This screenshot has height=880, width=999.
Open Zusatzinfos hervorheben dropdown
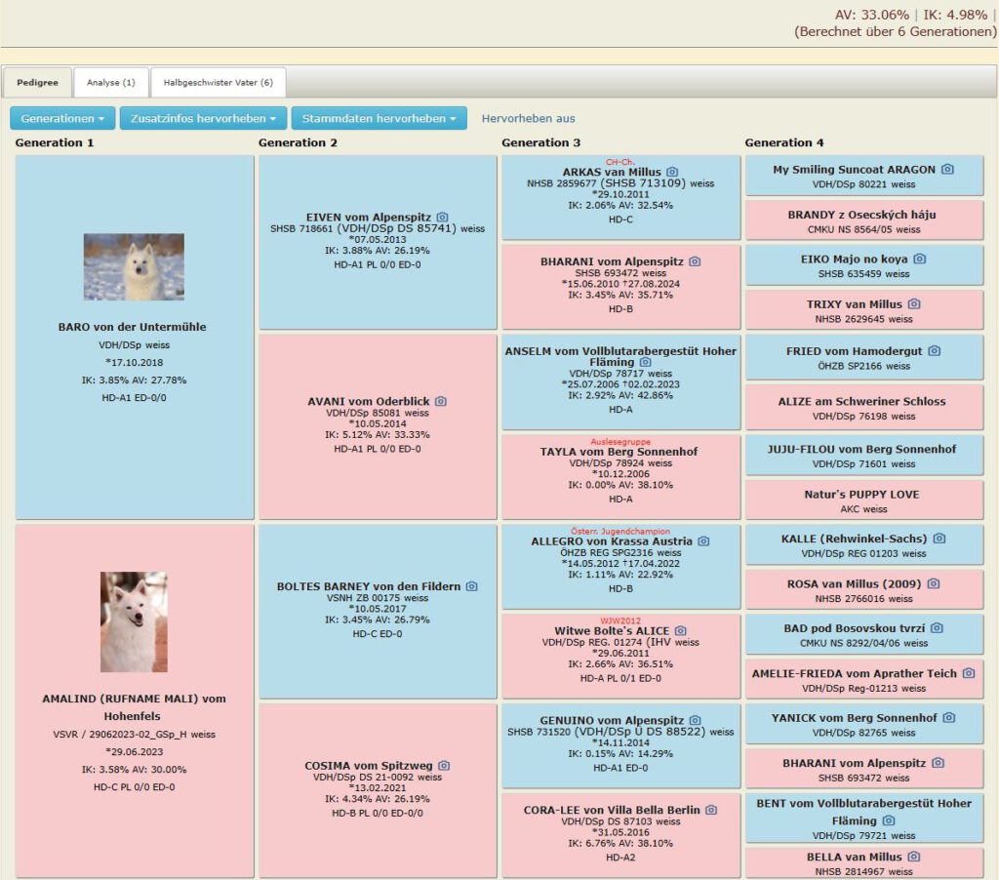[203, 118]
